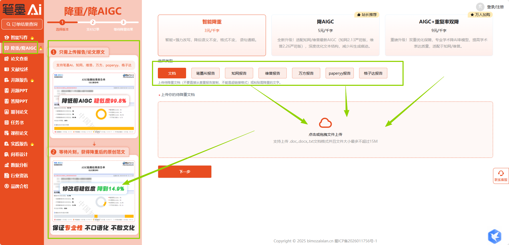This screenshot has width=509, height=245.
Task: Click the 答辩PPT icon in sidebar
Action: pos(7,101)
